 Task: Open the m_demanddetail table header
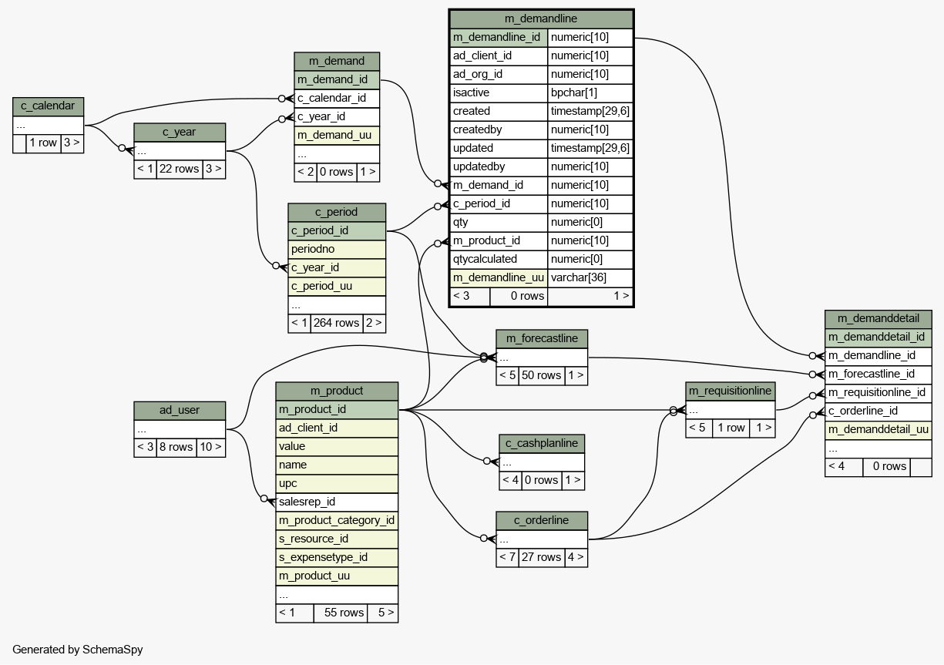click(878, 319)
